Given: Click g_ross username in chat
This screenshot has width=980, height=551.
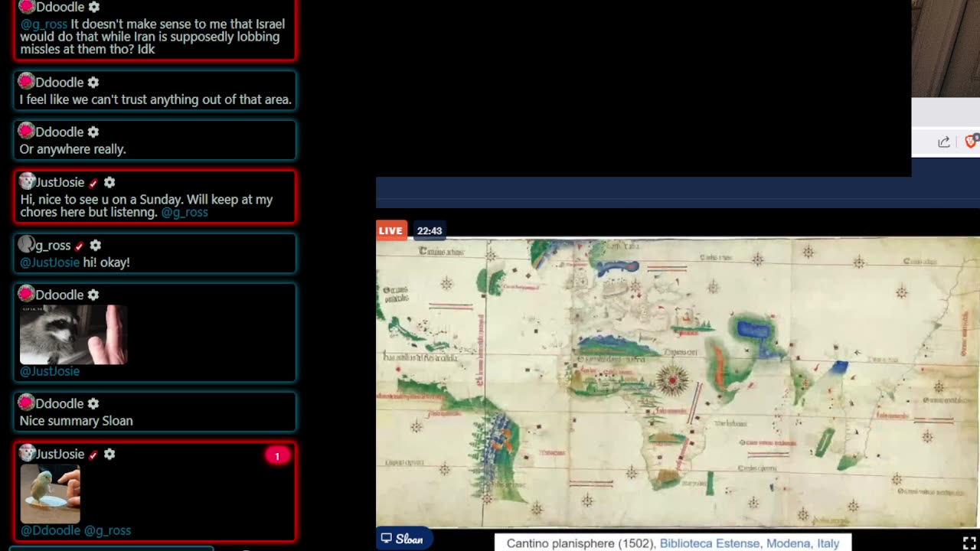Looking at the screenshot, I should click(x=53, y=246).
